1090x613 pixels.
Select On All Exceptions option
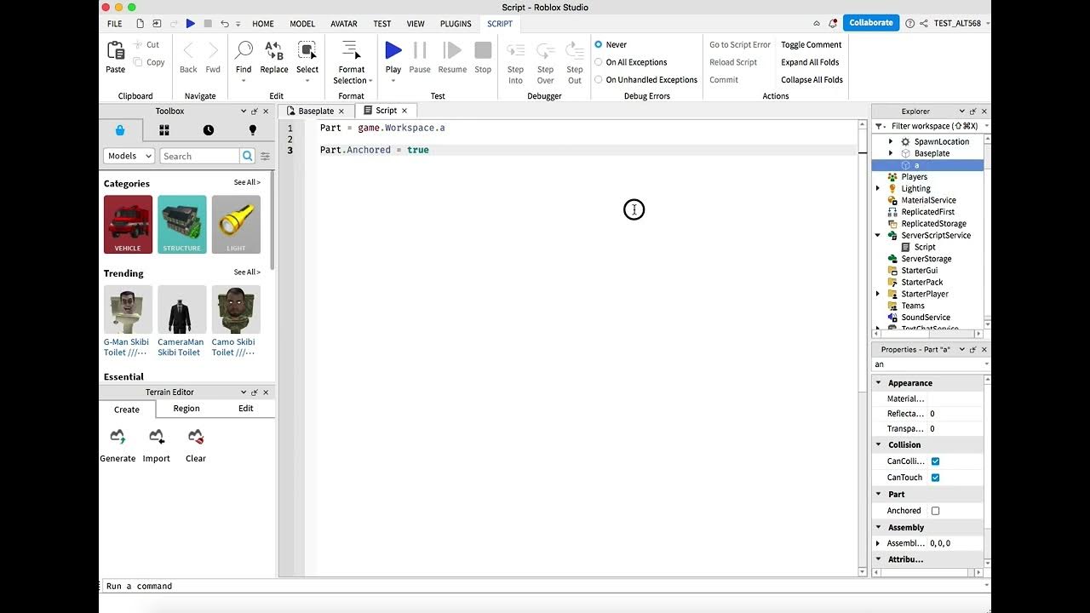pyautogui.click(x=599, y=62)
